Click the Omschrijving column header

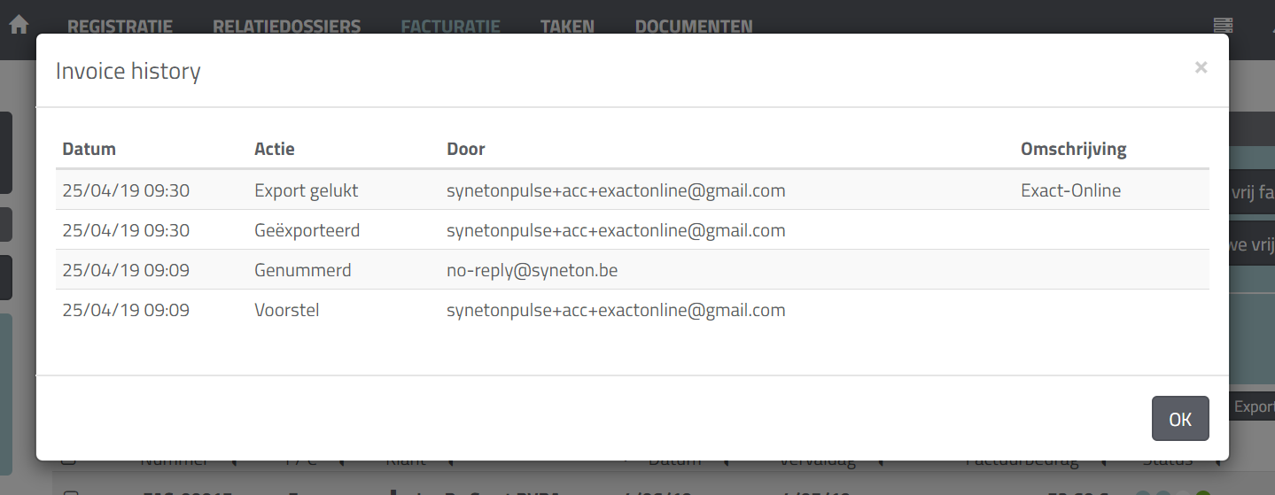(x=1073, y=149)
